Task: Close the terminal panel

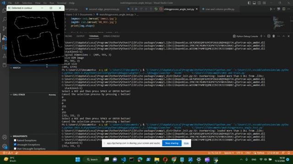Action: coord(288,36)
